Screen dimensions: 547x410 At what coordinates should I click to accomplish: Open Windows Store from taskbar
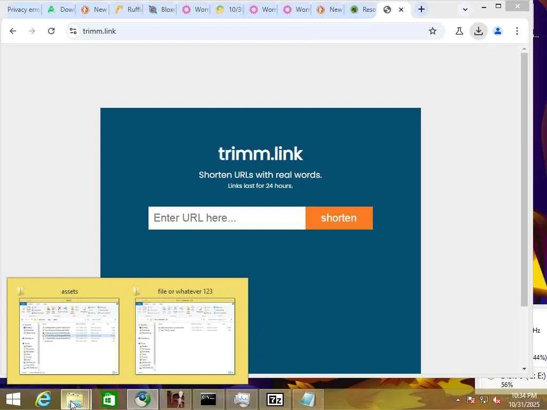click(108, 399)
